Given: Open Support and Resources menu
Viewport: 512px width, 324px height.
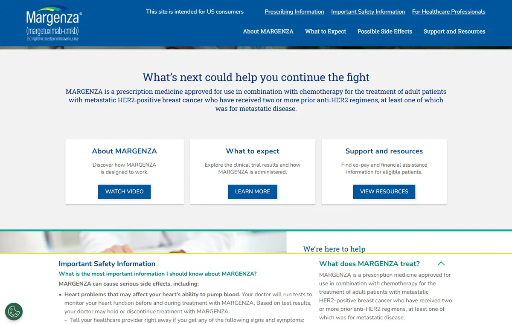Looking at the screenshot, I should pyautogui.click(x=454, y=32).
